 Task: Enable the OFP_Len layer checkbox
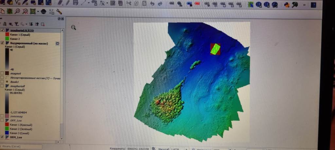click(2, 120)
